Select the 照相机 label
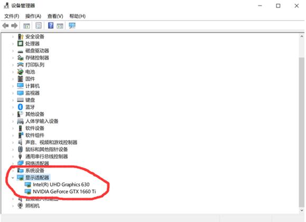The image size is (306, 222). pos(32,206)
